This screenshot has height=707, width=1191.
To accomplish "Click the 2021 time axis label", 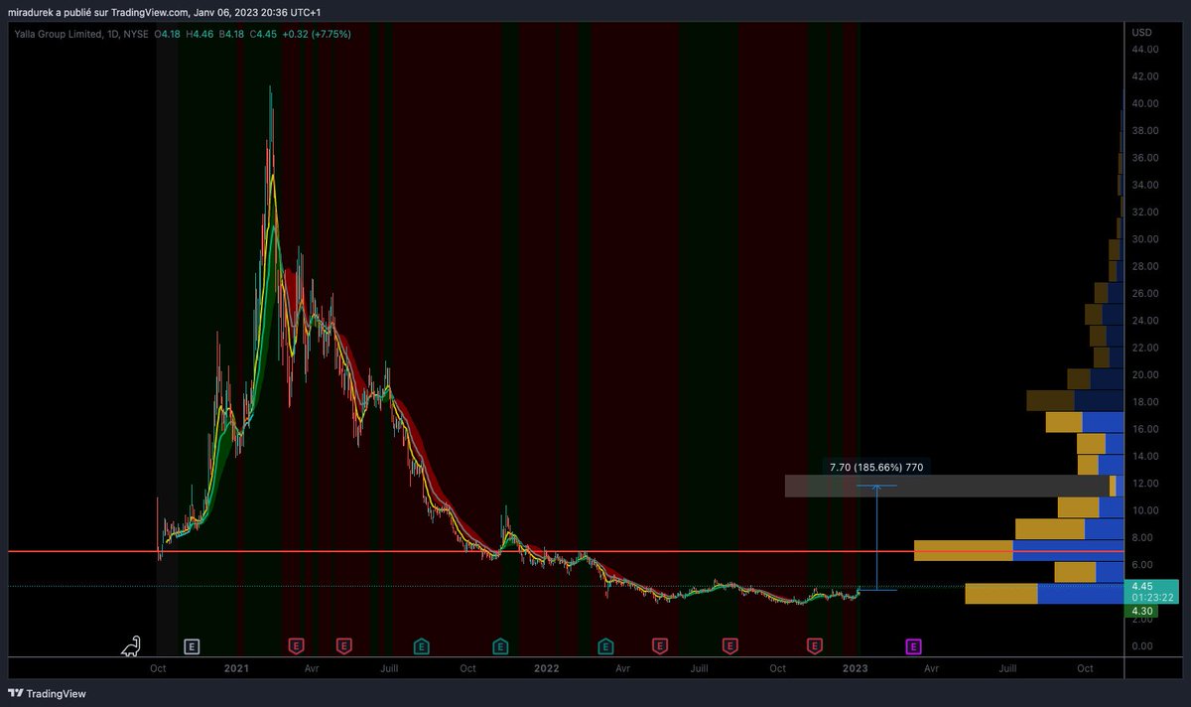I will (235, 668).
